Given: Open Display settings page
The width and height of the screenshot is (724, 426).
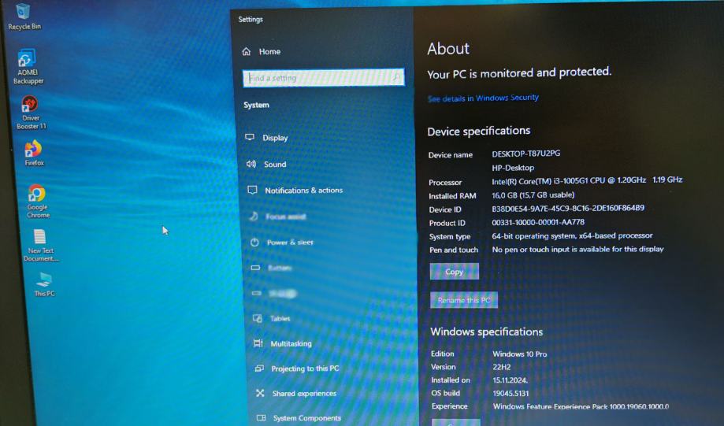Looking at the screenshot, I should click(275, 138).
